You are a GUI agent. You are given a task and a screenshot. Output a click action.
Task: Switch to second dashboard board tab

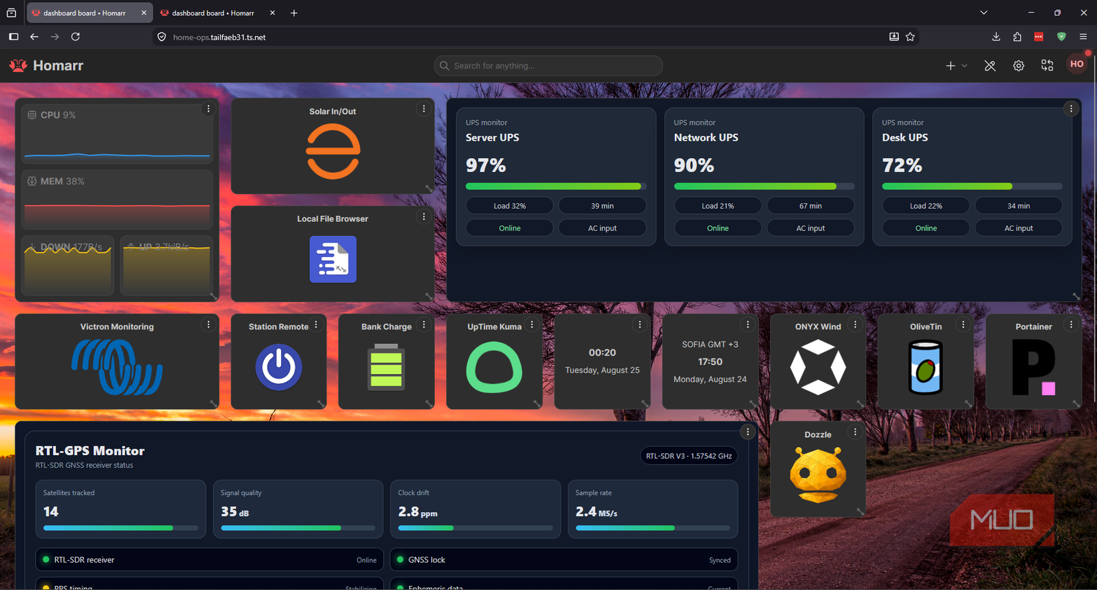[218, 13]
